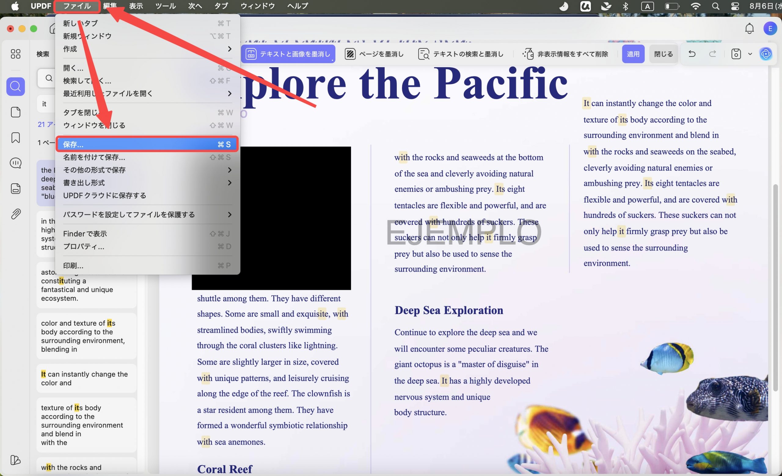
Task: Open the thumbnails grid icon in left sidebar
Action: [x=15, y=54]
